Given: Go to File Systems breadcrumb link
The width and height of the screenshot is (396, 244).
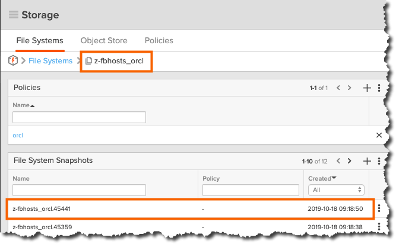Looking at the screenshot, I should [x=50, y=60].
